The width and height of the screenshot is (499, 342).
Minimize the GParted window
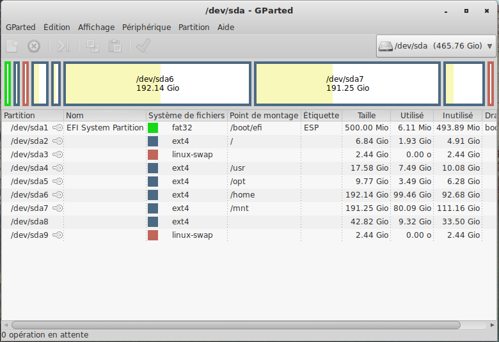pyautogui.click(x=446, y=11)
